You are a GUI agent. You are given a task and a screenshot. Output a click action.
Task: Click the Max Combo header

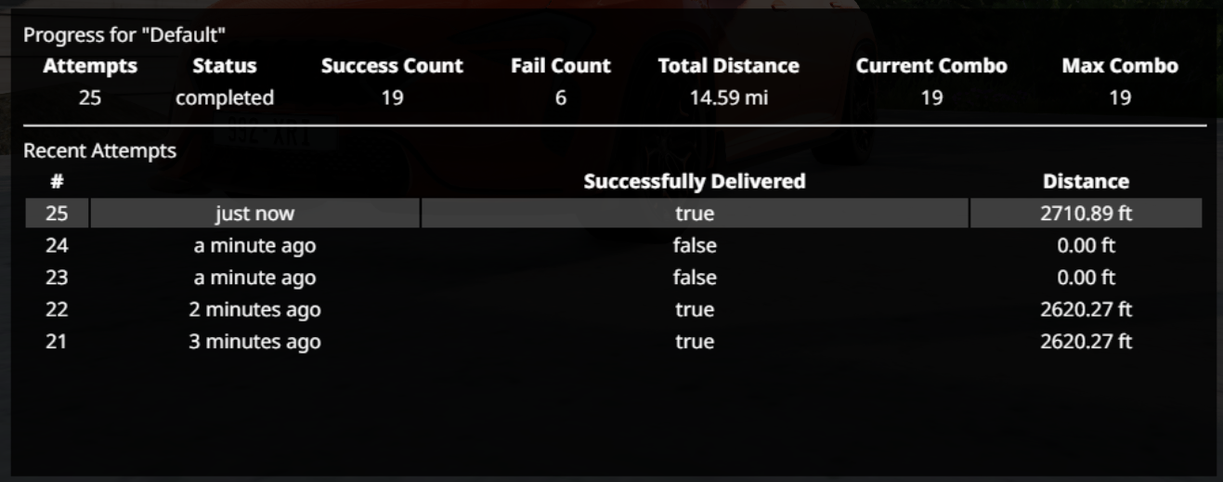1120,66
